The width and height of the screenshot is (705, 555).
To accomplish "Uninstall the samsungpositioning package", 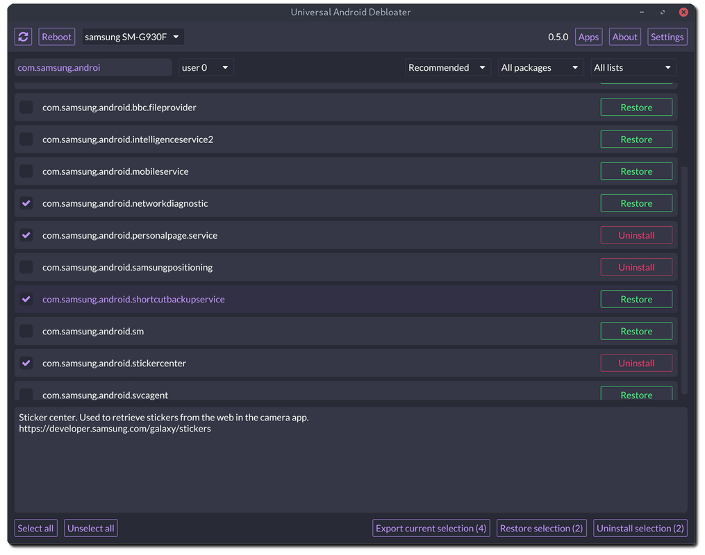I will pos(636,267).
